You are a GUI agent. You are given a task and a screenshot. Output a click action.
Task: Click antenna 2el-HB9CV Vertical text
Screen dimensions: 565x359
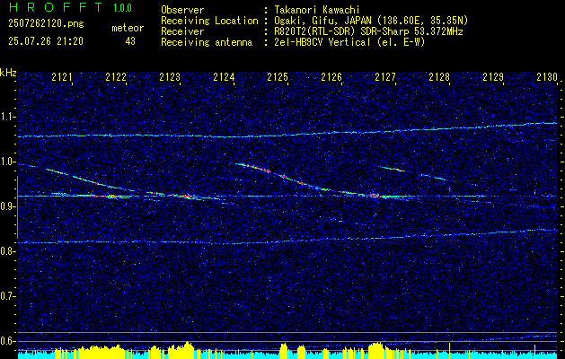349,42
